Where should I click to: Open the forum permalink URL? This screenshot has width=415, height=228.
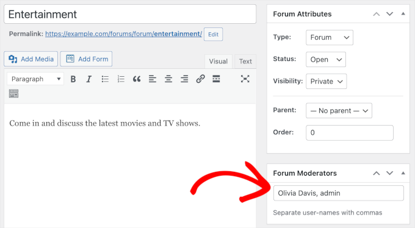pyautogui.click(x=124, y=34)
